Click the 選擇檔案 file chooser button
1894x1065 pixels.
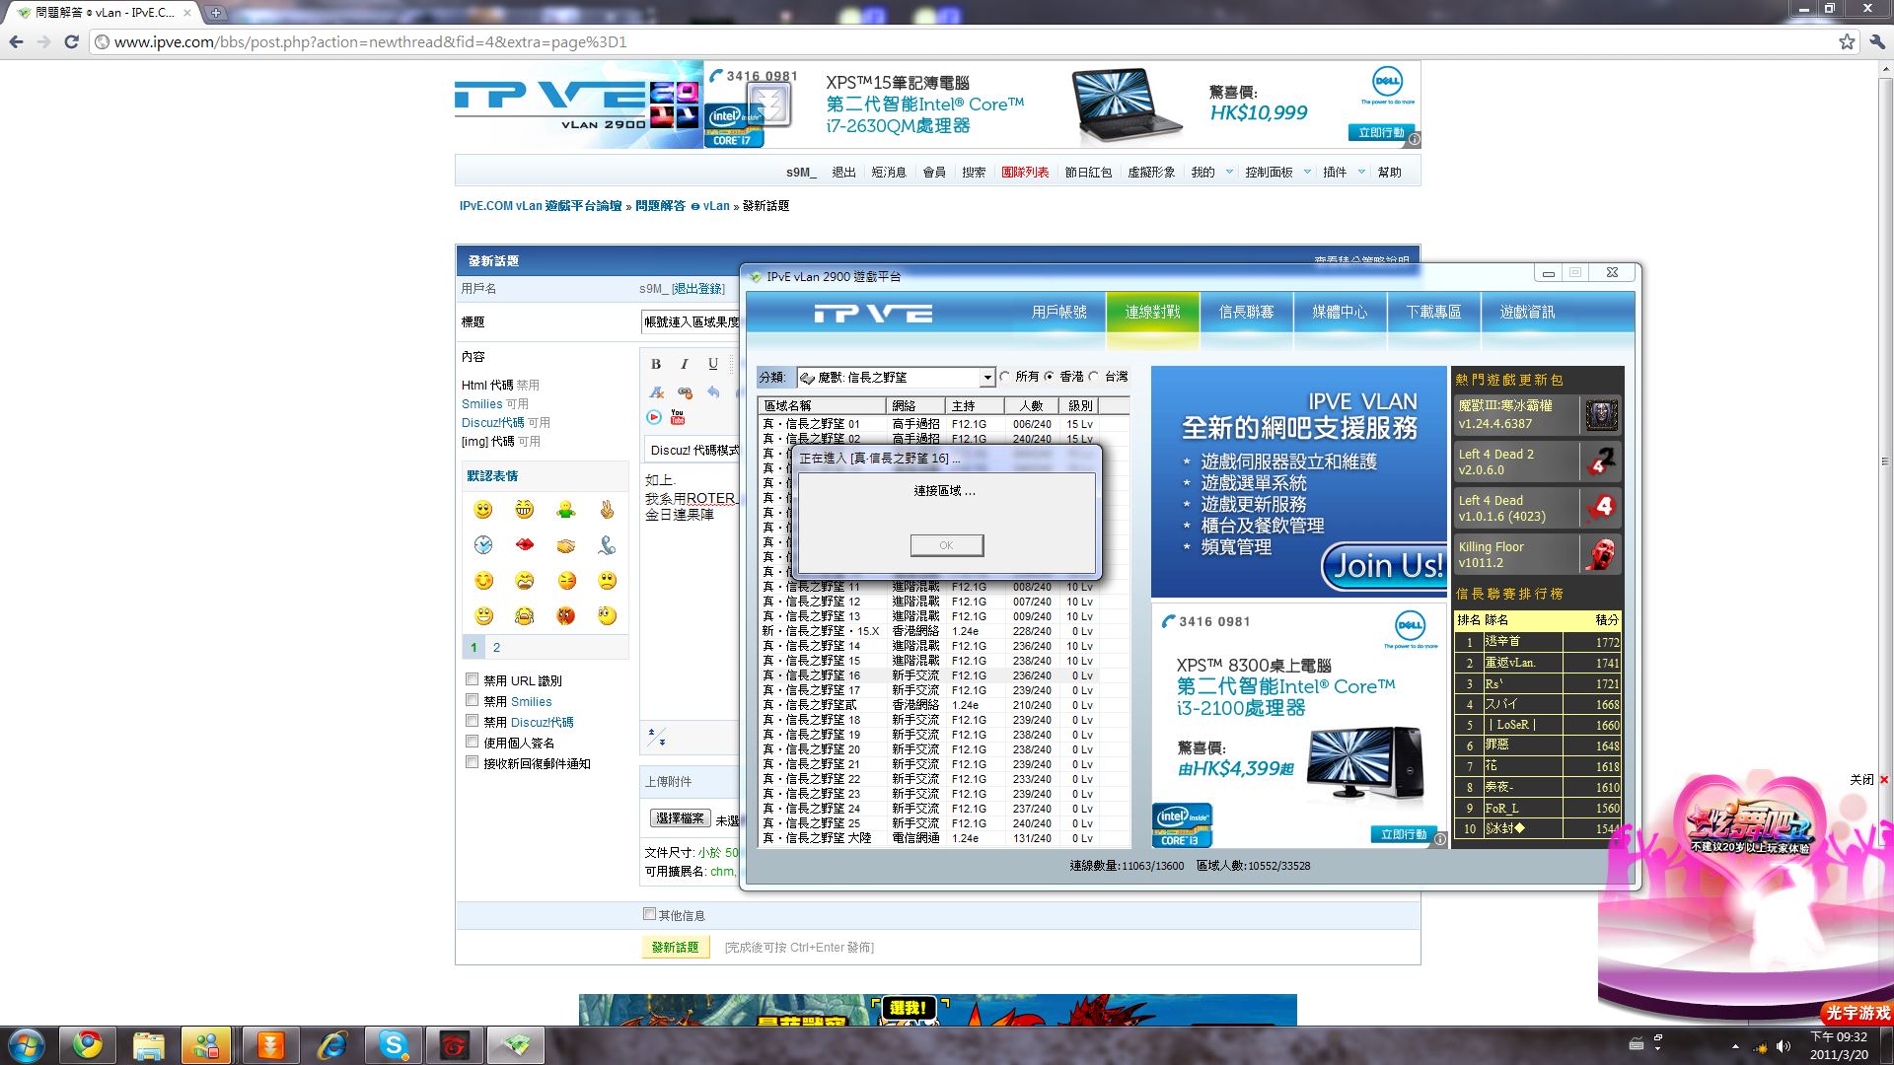coord(681,818)
